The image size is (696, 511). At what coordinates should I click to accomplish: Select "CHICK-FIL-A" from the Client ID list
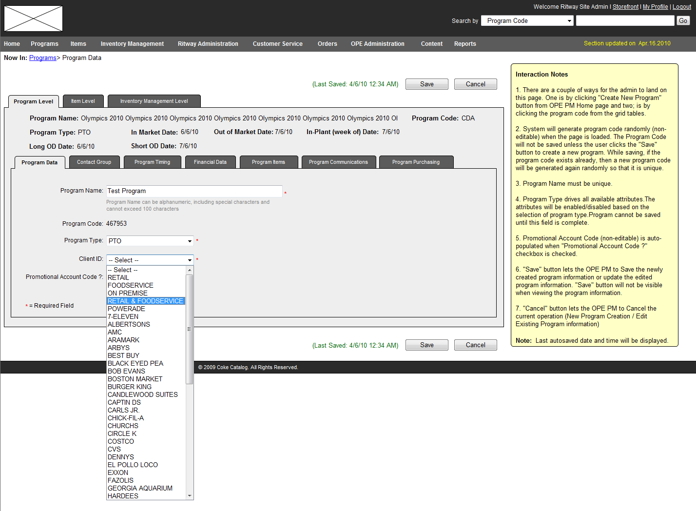[x=127, y=417]
